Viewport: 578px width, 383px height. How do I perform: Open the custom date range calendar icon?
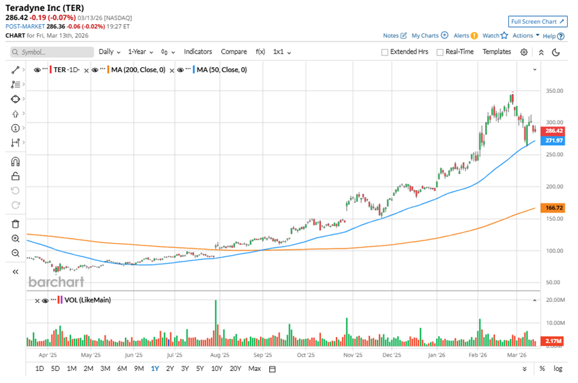click(272, 369)
